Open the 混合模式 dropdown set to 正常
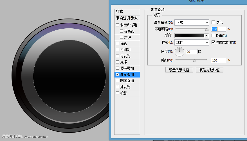247x141 pixels. 192,23
